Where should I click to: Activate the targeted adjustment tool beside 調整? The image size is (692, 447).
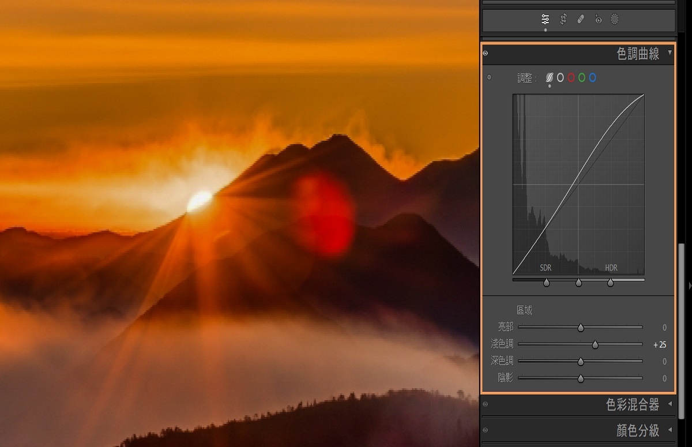[x=489, y=77]
